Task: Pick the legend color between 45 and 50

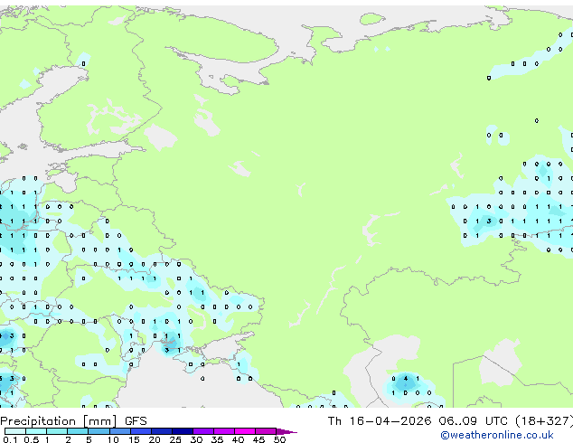Action: click(x=266, y=431)
